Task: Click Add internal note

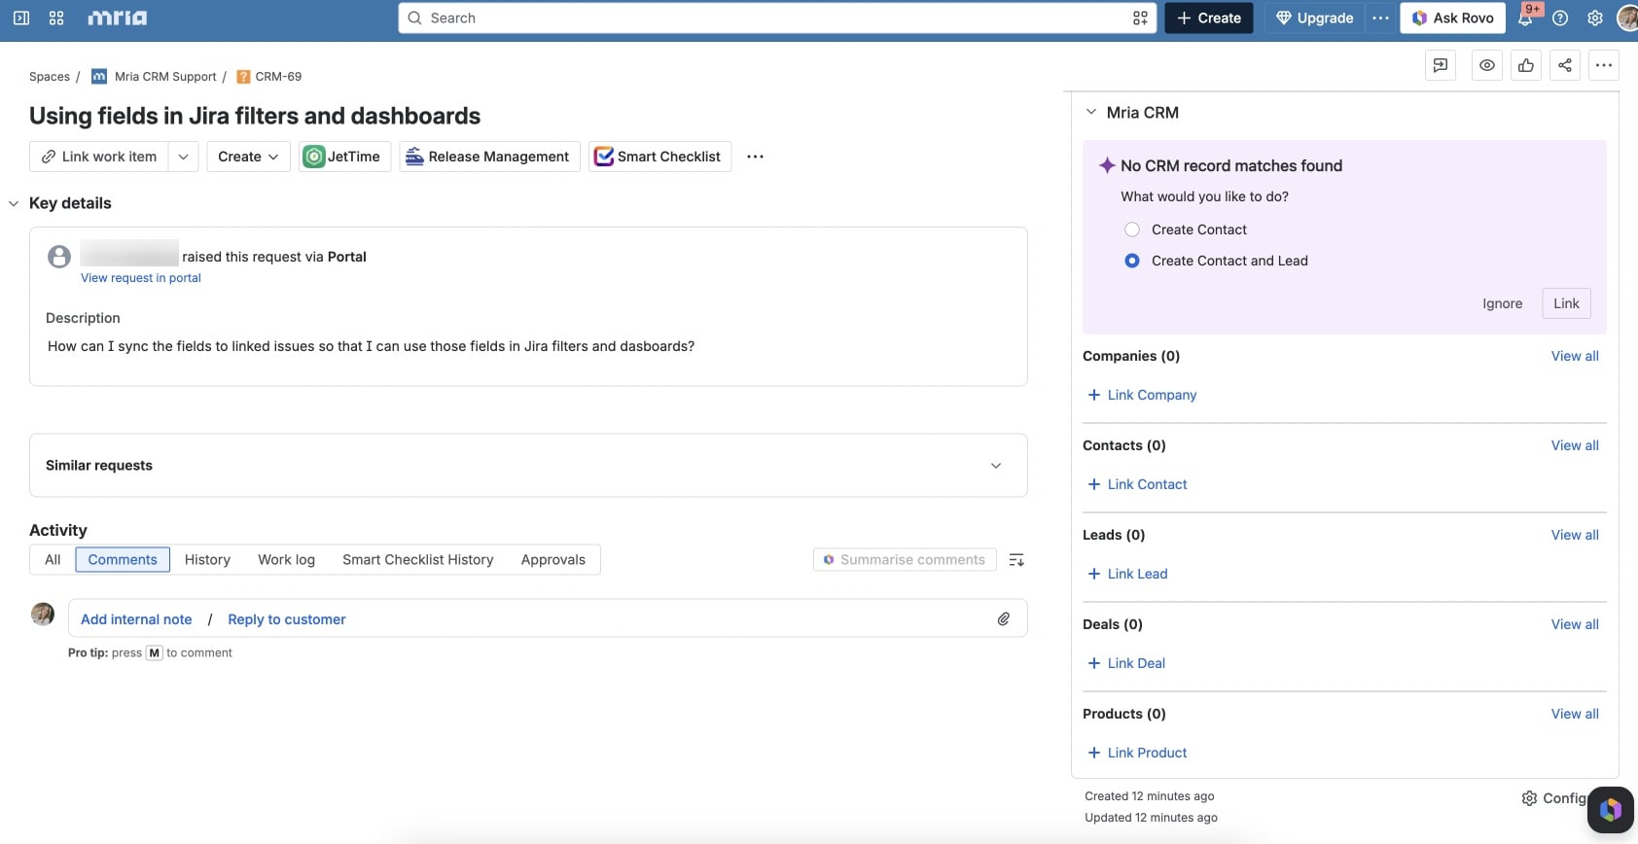Action: click(x=136, y=619)
